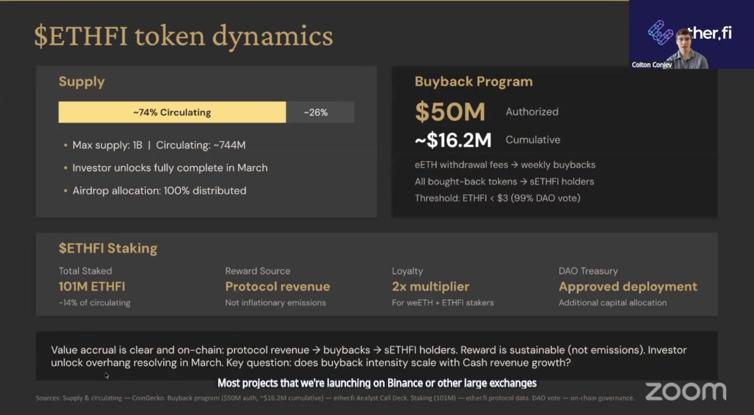Click the 'Buyback Program' heading
This screenshot has width=754, height=415.
pos(474,81)
